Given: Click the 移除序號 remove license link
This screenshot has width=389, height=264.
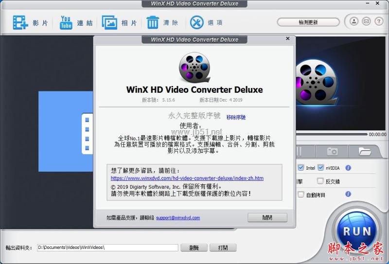Looking at the screenshot, I should click(236, 117).
